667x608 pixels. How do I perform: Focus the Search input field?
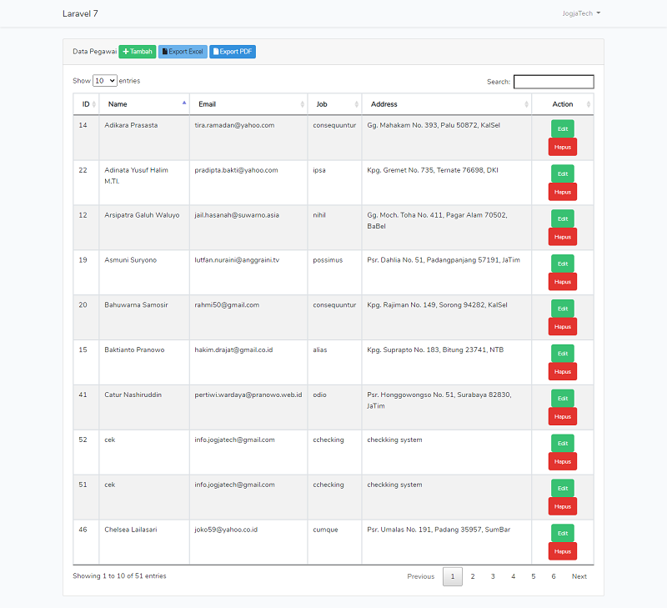pyautogui.click(x=554, y=82)
